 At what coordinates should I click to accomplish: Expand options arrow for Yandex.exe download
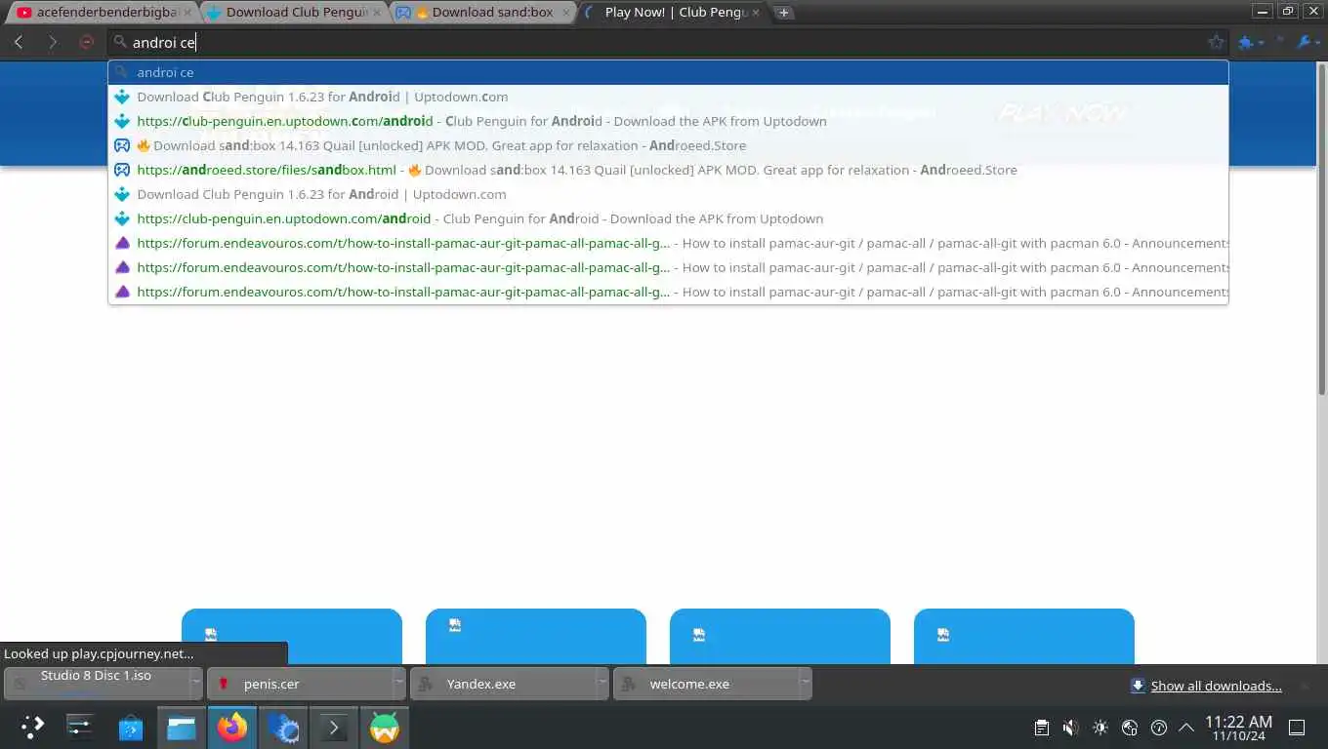pyautogui.click(x=602, y=684)
